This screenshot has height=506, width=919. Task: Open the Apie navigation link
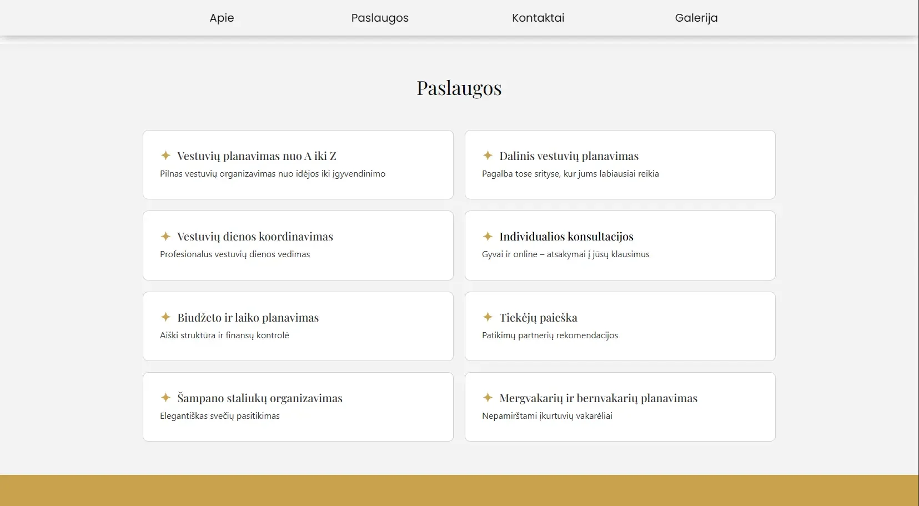(222, 18)
